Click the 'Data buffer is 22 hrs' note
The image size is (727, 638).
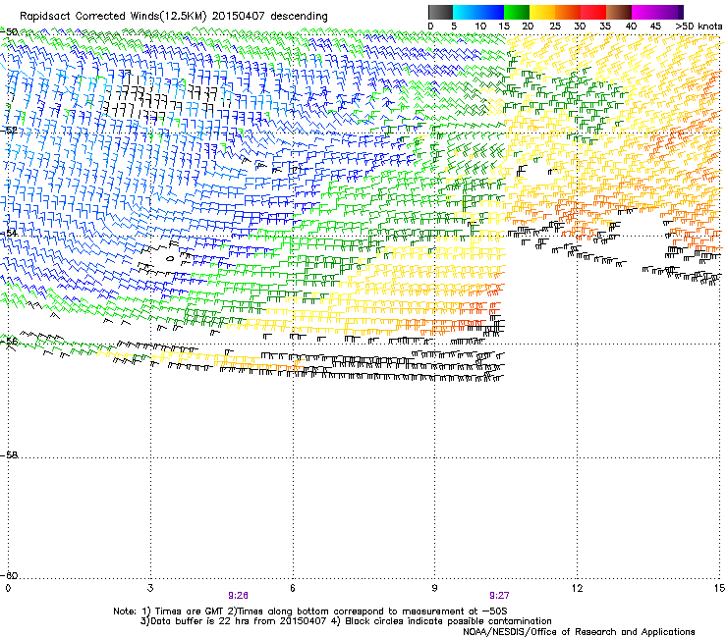click(346, 621)
